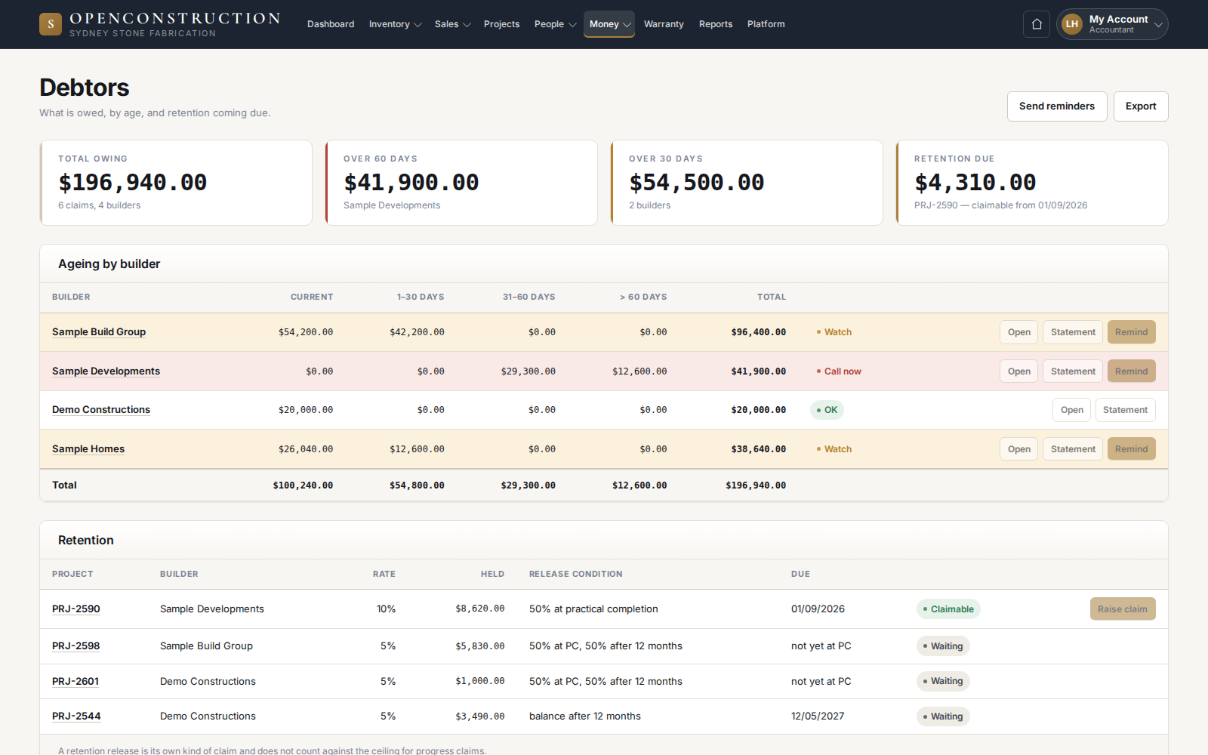The width and height of the screenshot is (1208, 755).
Task: Expand the Sales menu
Action: click(x=452, y=24)
